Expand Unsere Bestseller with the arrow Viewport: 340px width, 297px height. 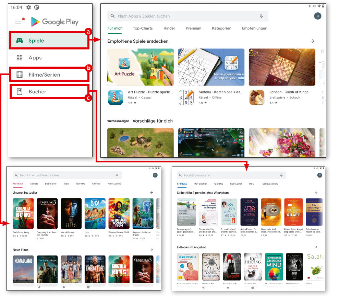tap(151, 193)
